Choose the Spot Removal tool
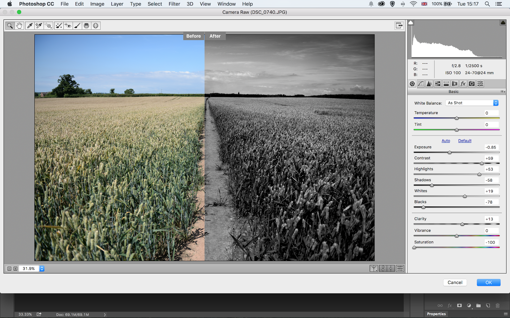Image resolution: width=510 pixels, height=318 pixels. click(59, 26)
